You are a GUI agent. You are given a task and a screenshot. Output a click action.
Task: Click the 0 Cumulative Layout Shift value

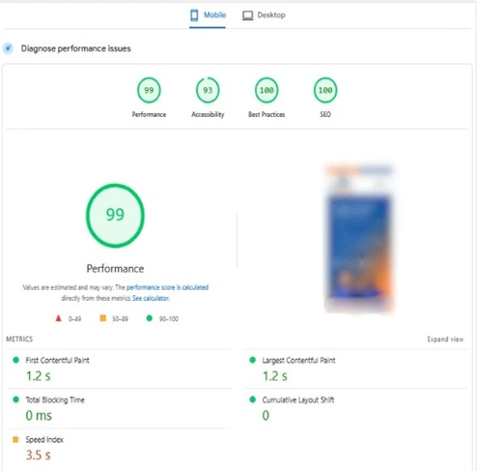[x=266, y=416]
